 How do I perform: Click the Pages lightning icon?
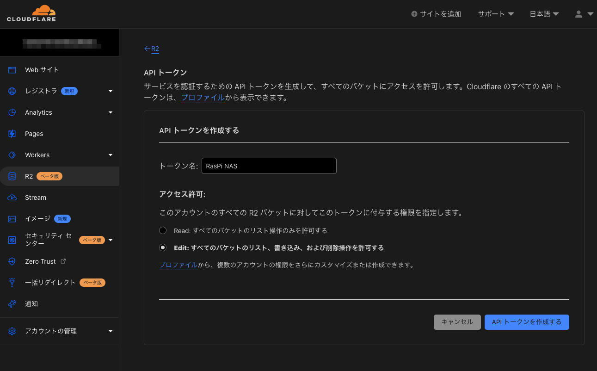[12, 134]
